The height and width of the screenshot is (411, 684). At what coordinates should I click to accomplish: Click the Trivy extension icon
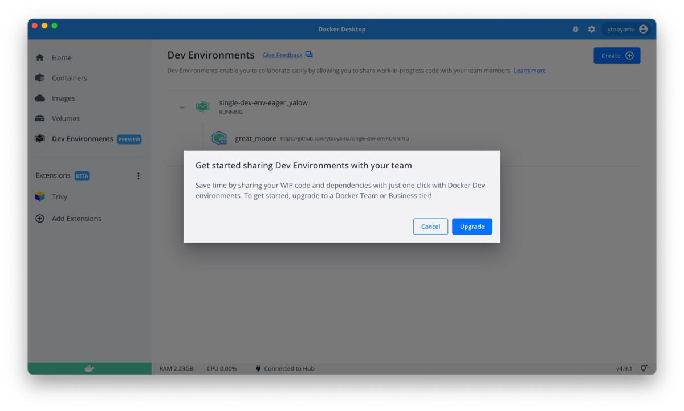coord(40,196)
